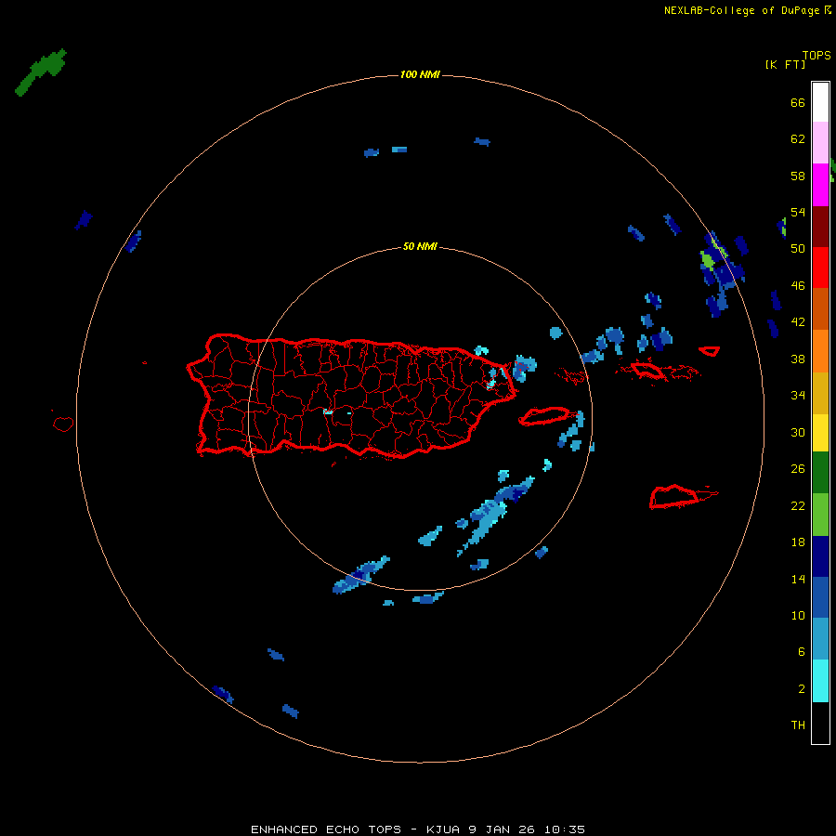Click the gold 38K FT legend swatch
Image resolution: width=836 pixels, height=836 pixels.
point(820,393)
